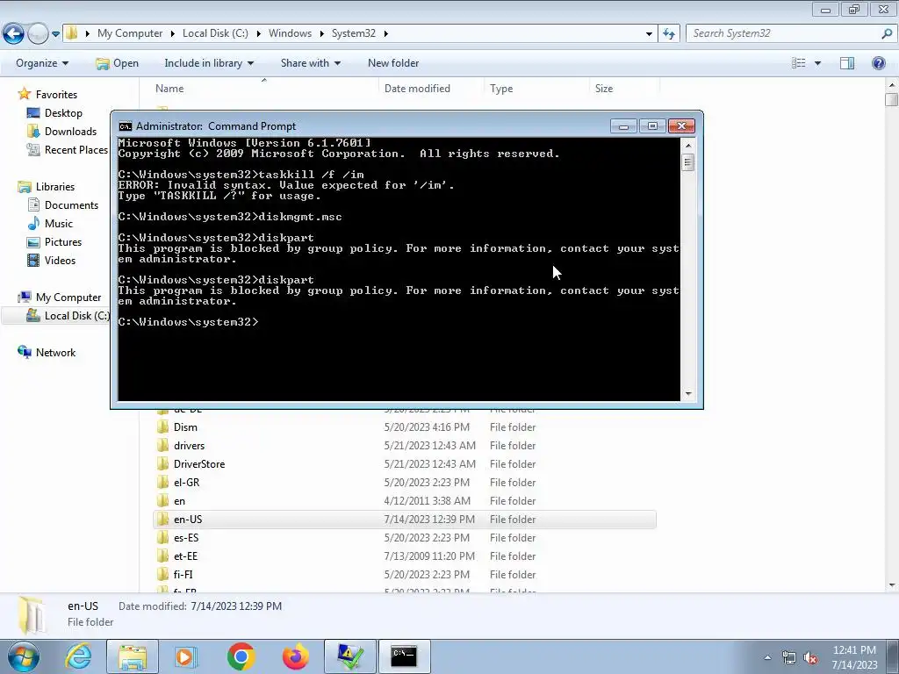Select the en folder row

tap(404, 500)
